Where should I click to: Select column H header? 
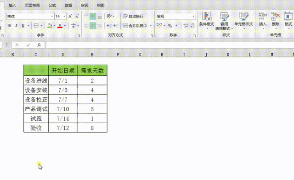(x=162, y=55)
